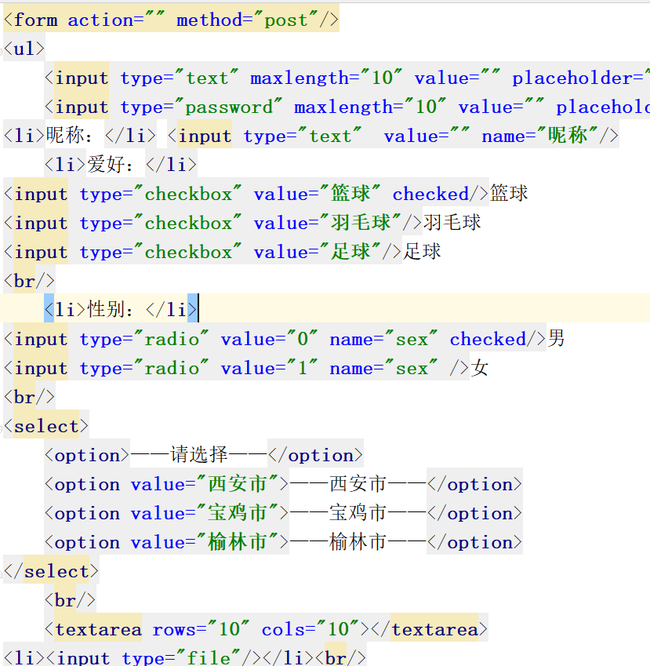This screenshot has width=650, height=666.
Task: Click the '爱好:' list item text
Action: [111, 165]
